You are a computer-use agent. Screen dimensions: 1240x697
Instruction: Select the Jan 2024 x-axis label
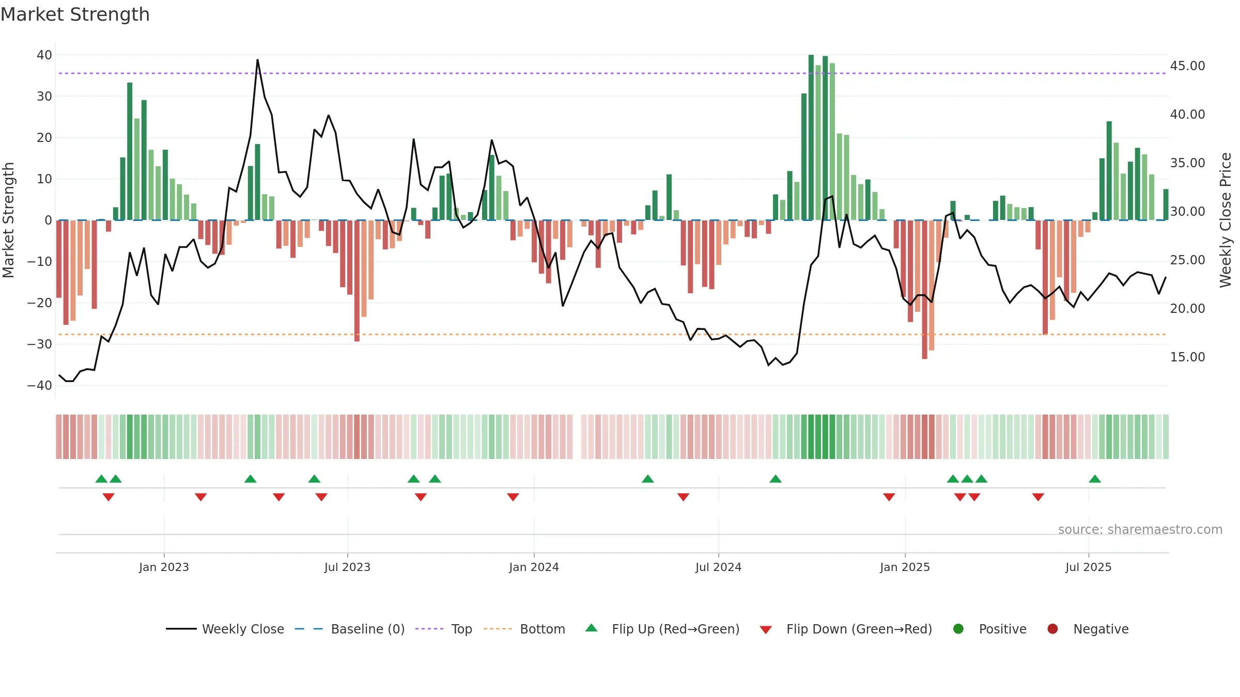534,567
